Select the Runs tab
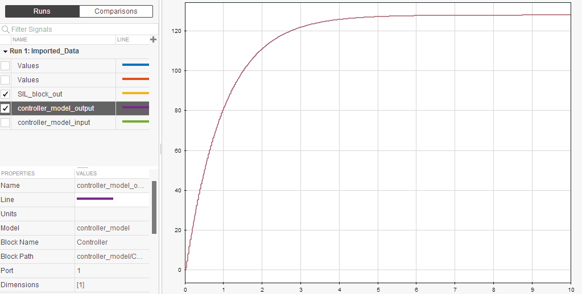The width and height of the screenshot is (582, 294). click(42, 11)
